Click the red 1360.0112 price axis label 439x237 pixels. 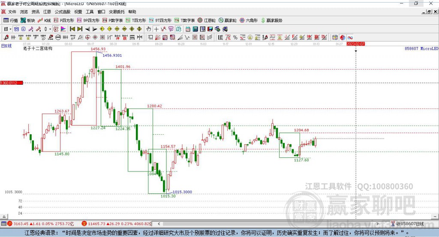point(12,83)
